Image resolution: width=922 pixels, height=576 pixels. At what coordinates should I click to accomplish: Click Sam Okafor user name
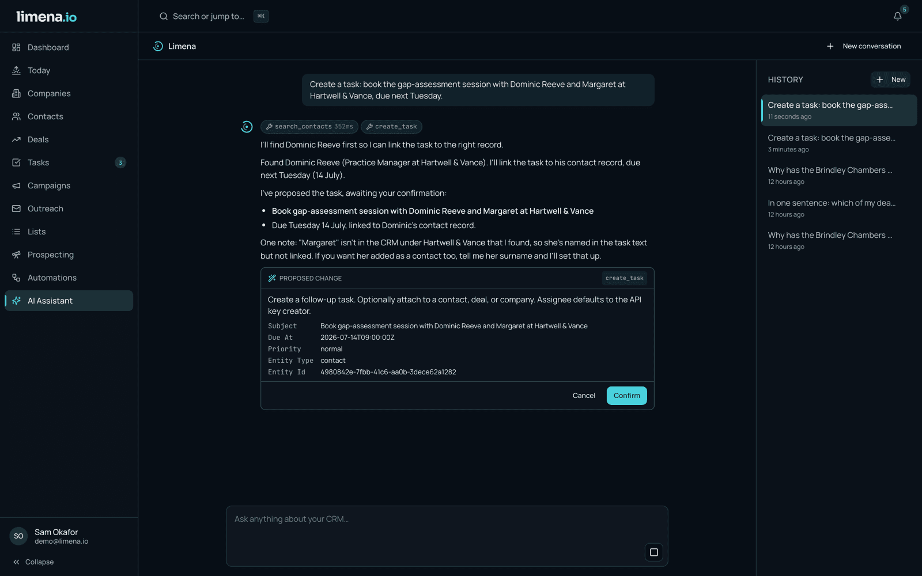coord(56,532)
